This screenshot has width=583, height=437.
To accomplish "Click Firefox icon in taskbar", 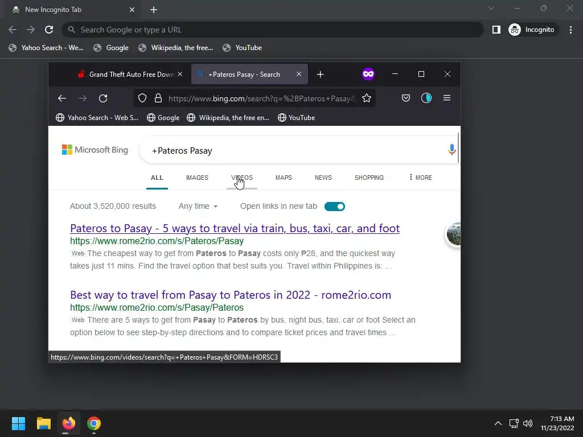I will click(x=69, y=423).
